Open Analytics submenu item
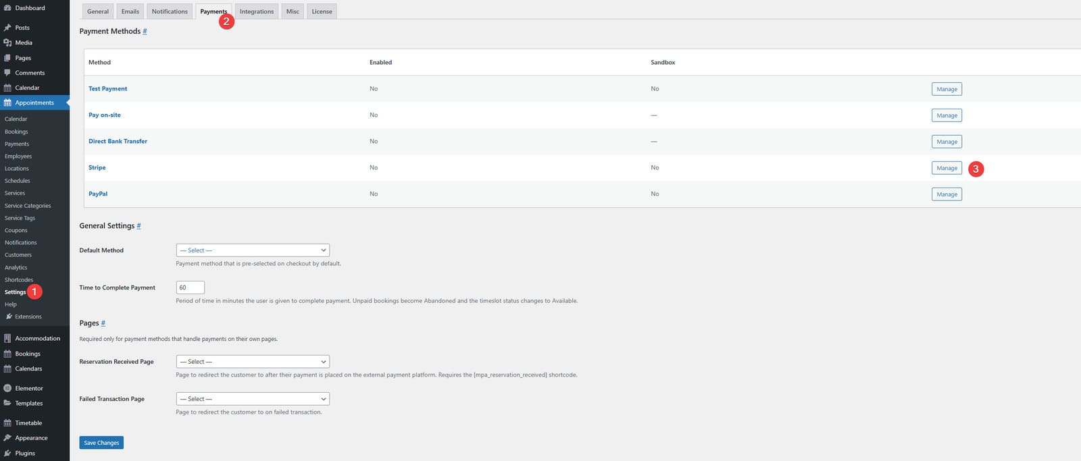Image resolution: width=1081 pixels, height=461 pixels. pyautogui.click(x=16, y=267)
